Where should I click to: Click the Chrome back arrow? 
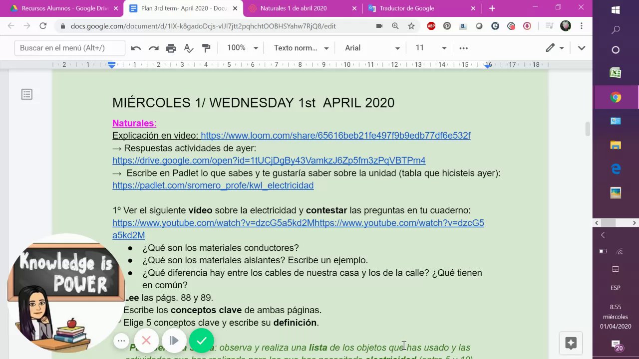(x=11, y=26)
